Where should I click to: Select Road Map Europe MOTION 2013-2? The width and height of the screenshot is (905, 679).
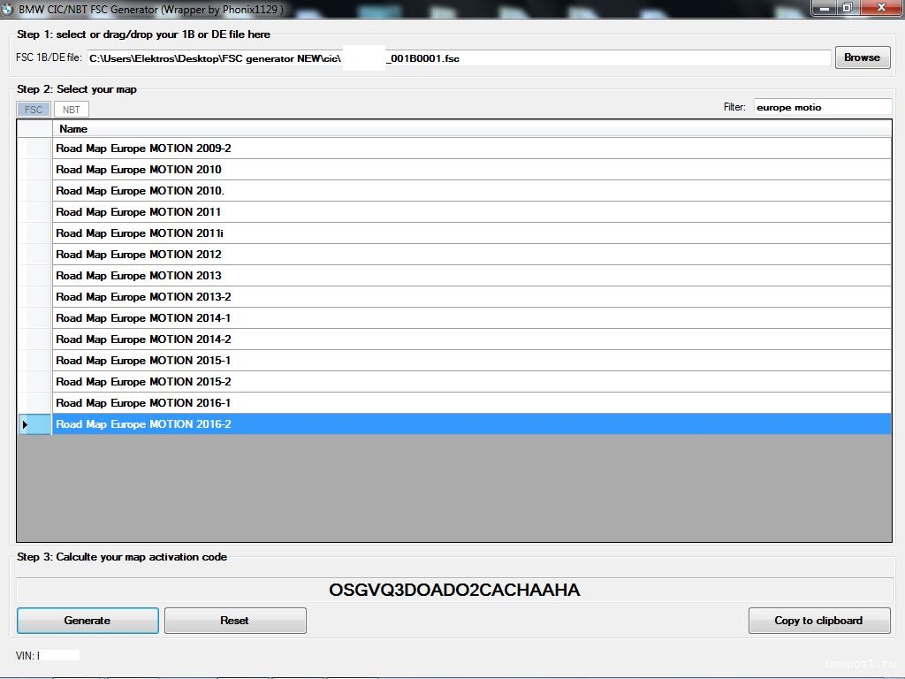[143, 297]
